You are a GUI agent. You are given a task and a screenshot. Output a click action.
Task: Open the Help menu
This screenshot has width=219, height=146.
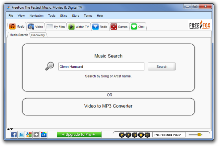click(100, 16)
